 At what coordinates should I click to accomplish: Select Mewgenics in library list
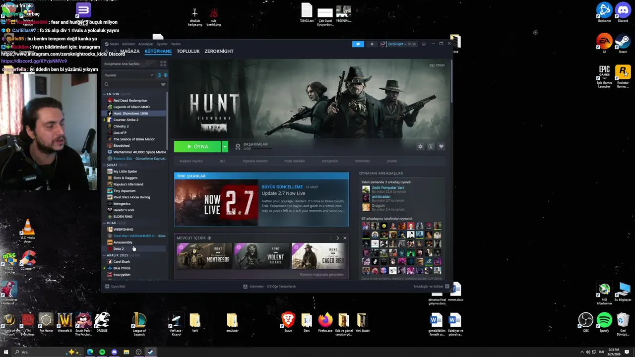coord(122,204)
